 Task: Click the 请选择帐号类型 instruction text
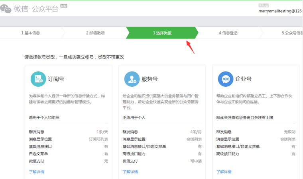point(74,57)
